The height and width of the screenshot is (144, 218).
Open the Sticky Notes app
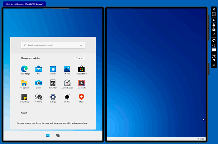point(24,97)
